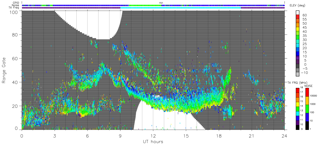The height and width of the screenshot is (147, 320).
Task: Click the Noise row label at top left
Action: [15, 5]
